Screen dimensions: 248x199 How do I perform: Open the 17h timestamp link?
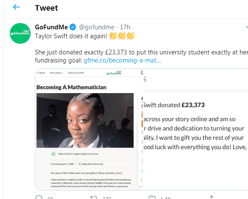(125, 27)
